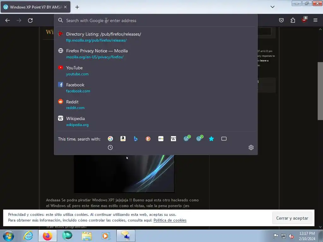Screen dimensions: 323x242
Task: Search bookmarks with the star icon
Action: click(x=211, y=139)
